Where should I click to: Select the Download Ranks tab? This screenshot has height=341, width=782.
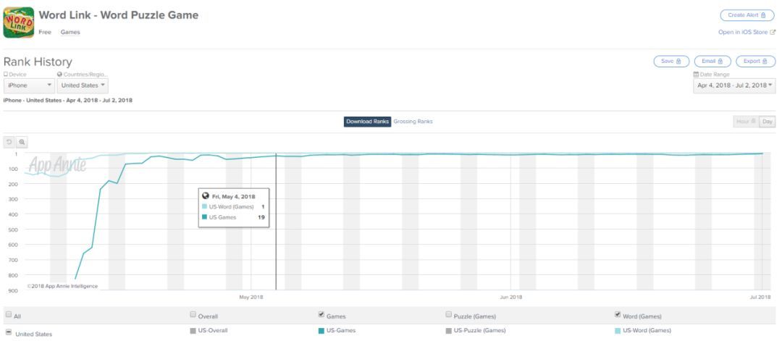click(368, 122)
